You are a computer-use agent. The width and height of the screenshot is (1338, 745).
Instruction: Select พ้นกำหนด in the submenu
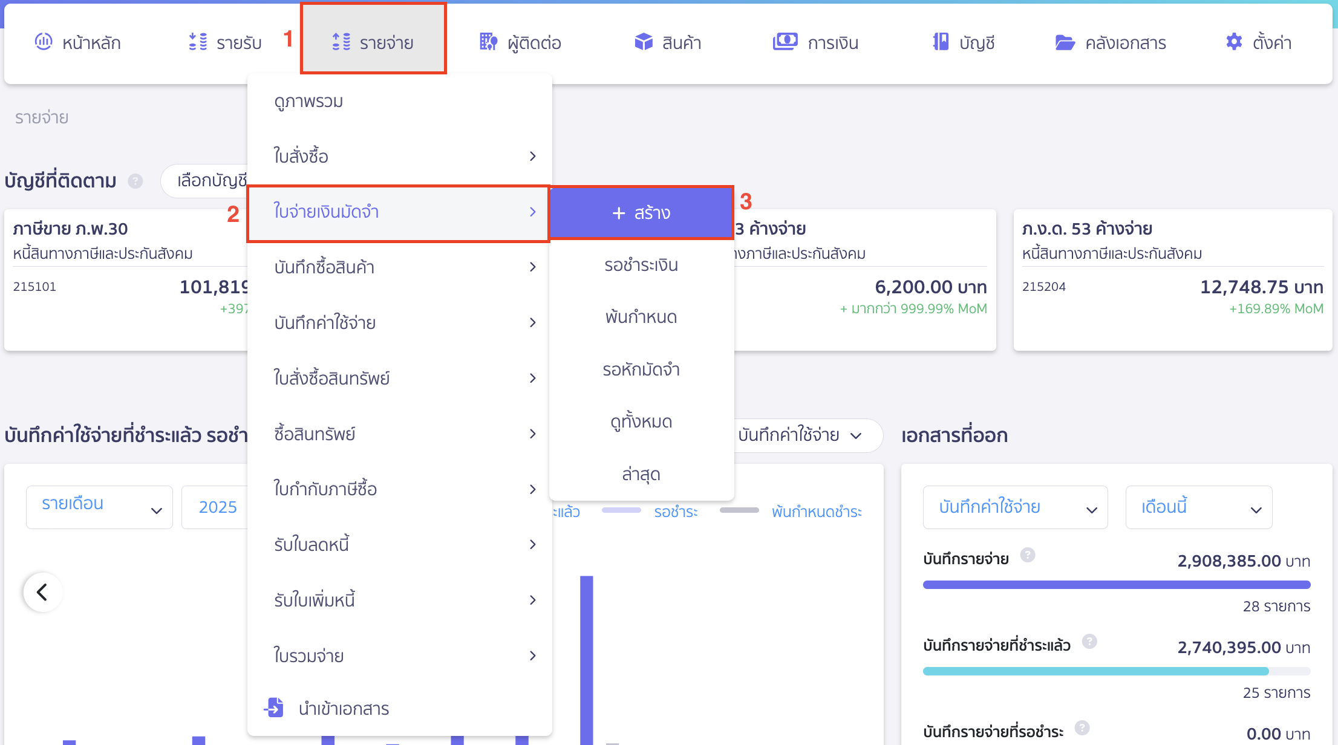641,317
